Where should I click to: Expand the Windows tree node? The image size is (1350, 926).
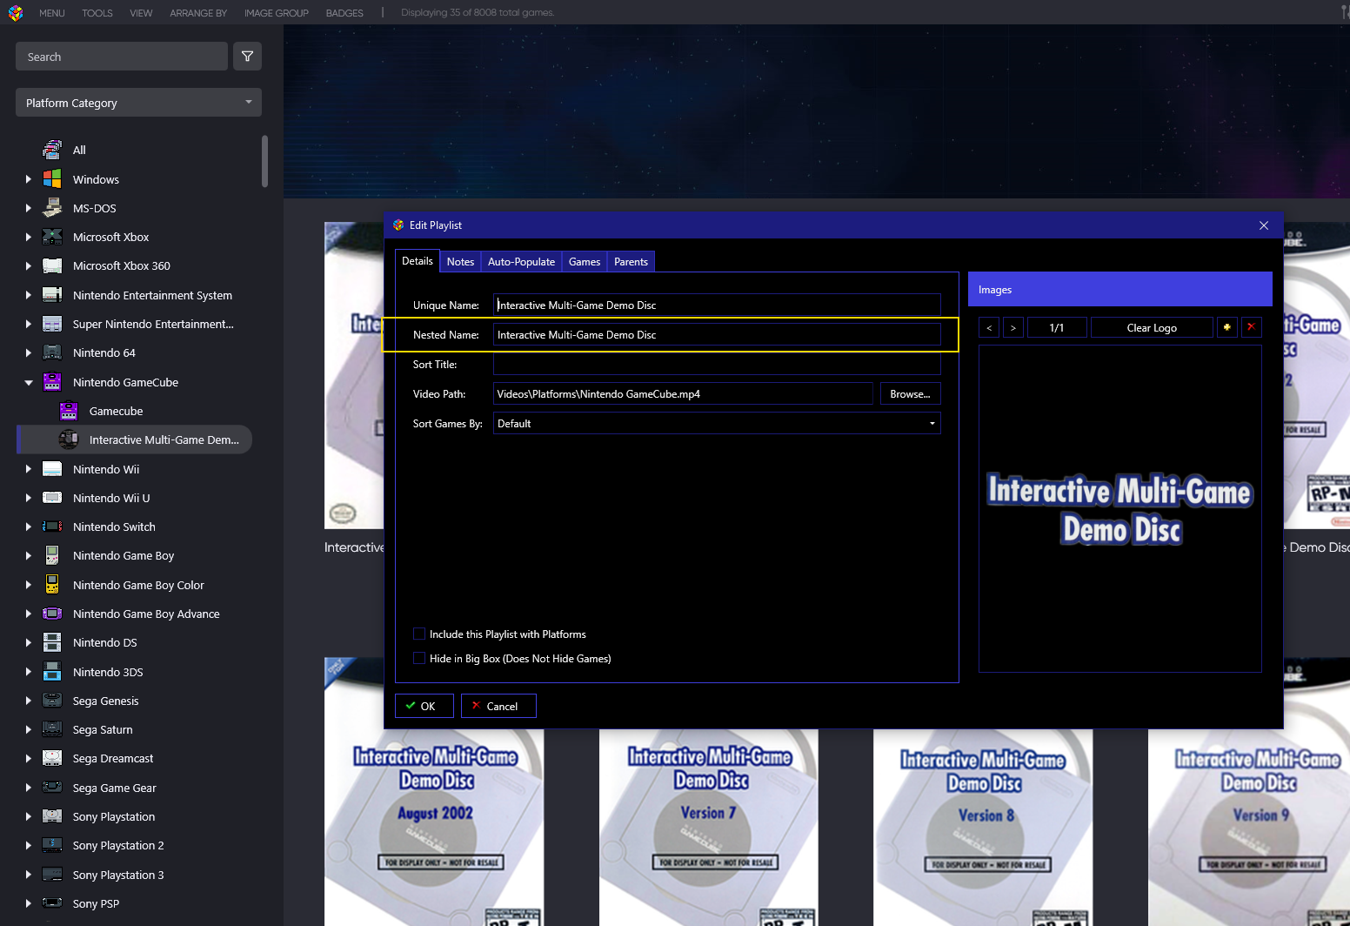[29, 179]
